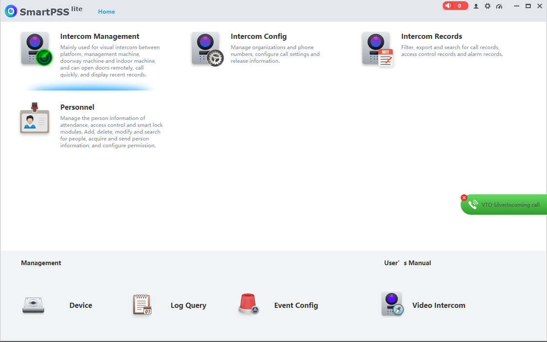Open the system performance gauge icon
The height and width of the screenshot is (342, 547).
click(x=499, y=6)
